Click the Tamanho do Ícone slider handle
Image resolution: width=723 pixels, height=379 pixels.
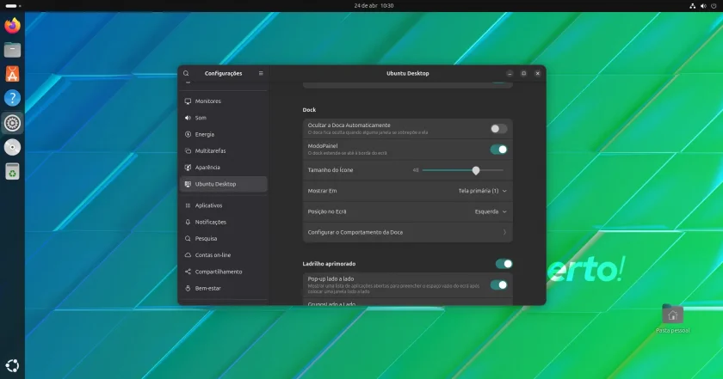(x=476, y=170)
